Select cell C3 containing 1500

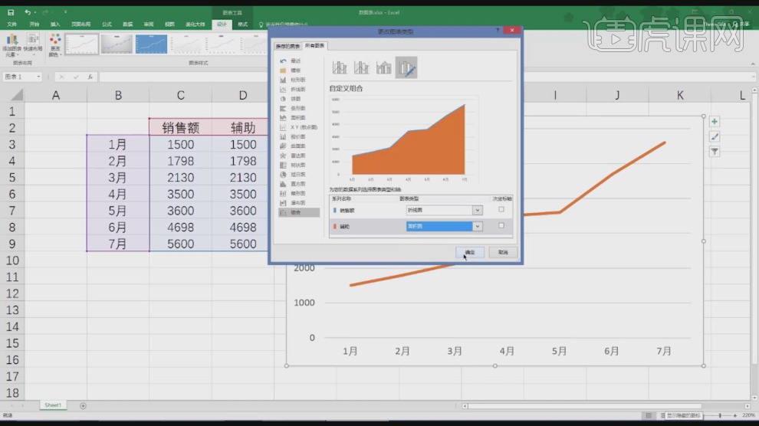click(181, 145)
